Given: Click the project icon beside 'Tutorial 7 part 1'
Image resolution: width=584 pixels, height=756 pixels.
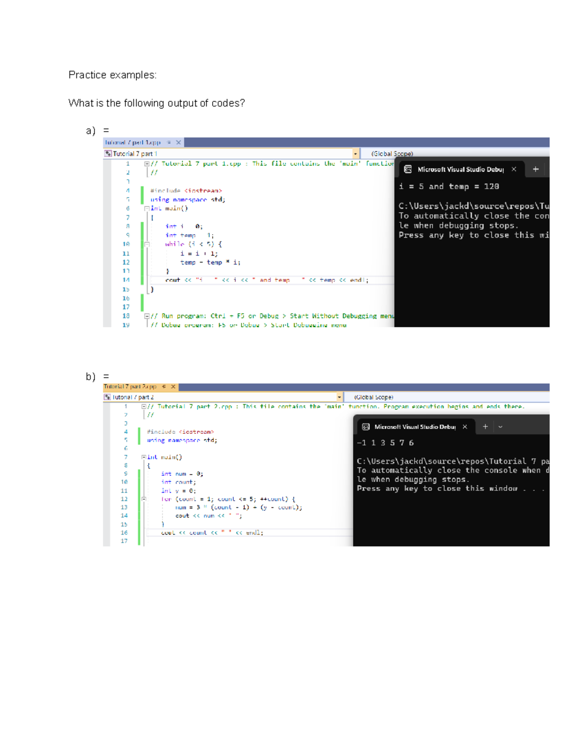Looking at the screenshot, I should click(x=108, y=153).
